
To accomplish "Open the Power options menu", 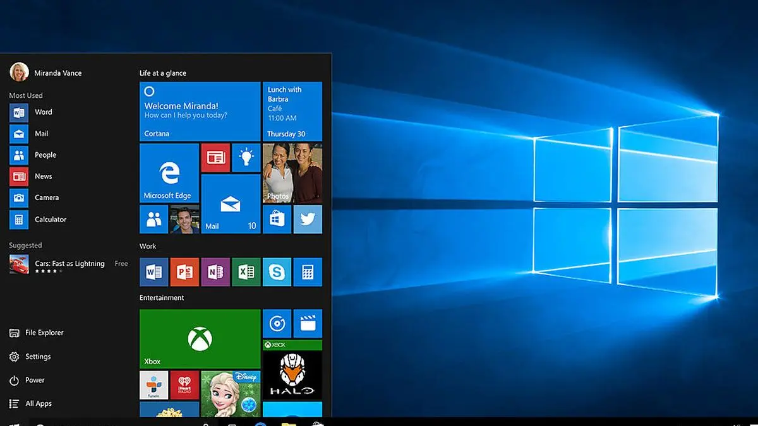I will point(35,381).
